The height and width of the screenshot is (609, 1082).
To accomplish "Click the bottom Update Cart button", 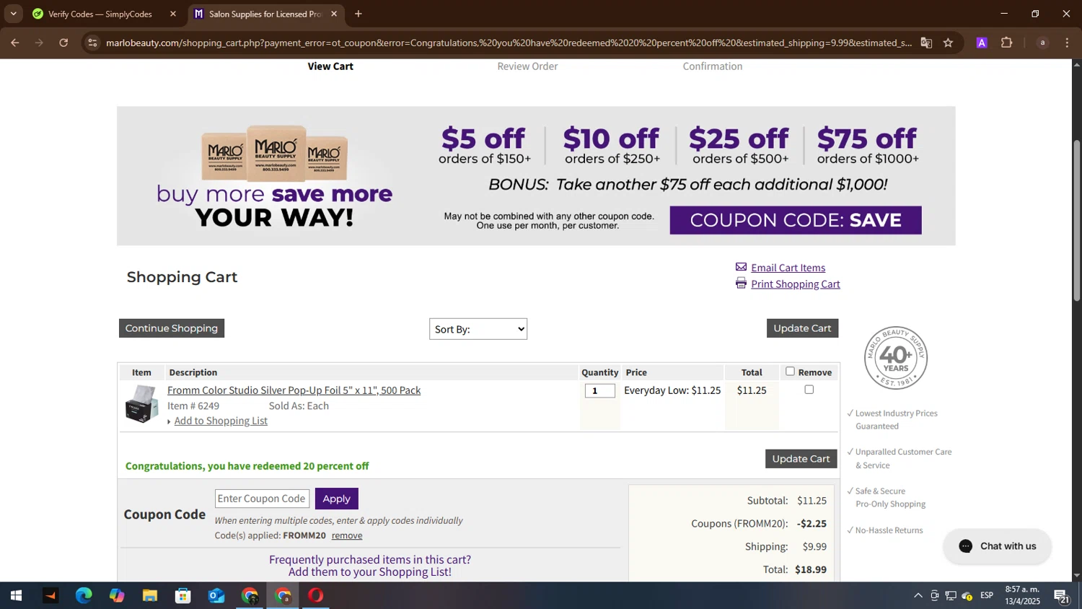I will coord(801,459).
